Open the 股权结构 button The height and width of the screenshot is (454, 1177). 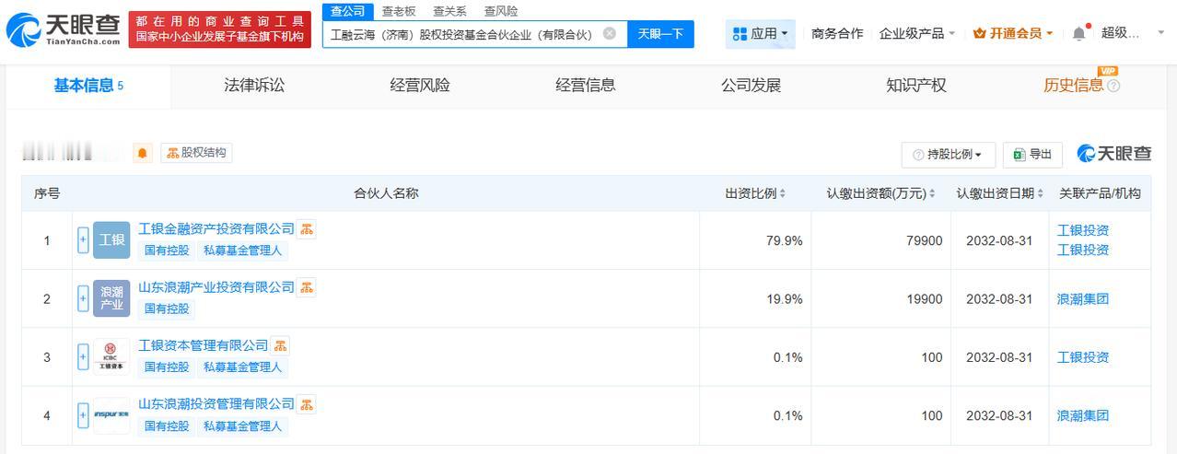coord(196,153)
